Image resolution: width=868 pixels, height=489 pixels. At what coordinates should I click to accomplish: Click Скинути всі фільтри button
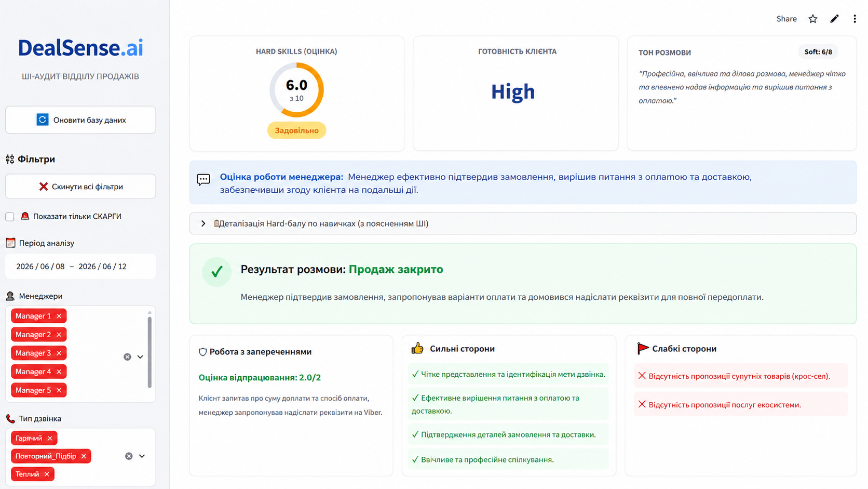80,187
